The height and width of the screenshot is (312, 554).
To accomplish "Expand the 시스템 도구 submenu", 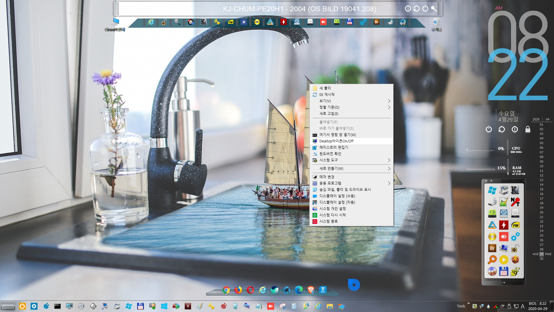I will (351, 160).
